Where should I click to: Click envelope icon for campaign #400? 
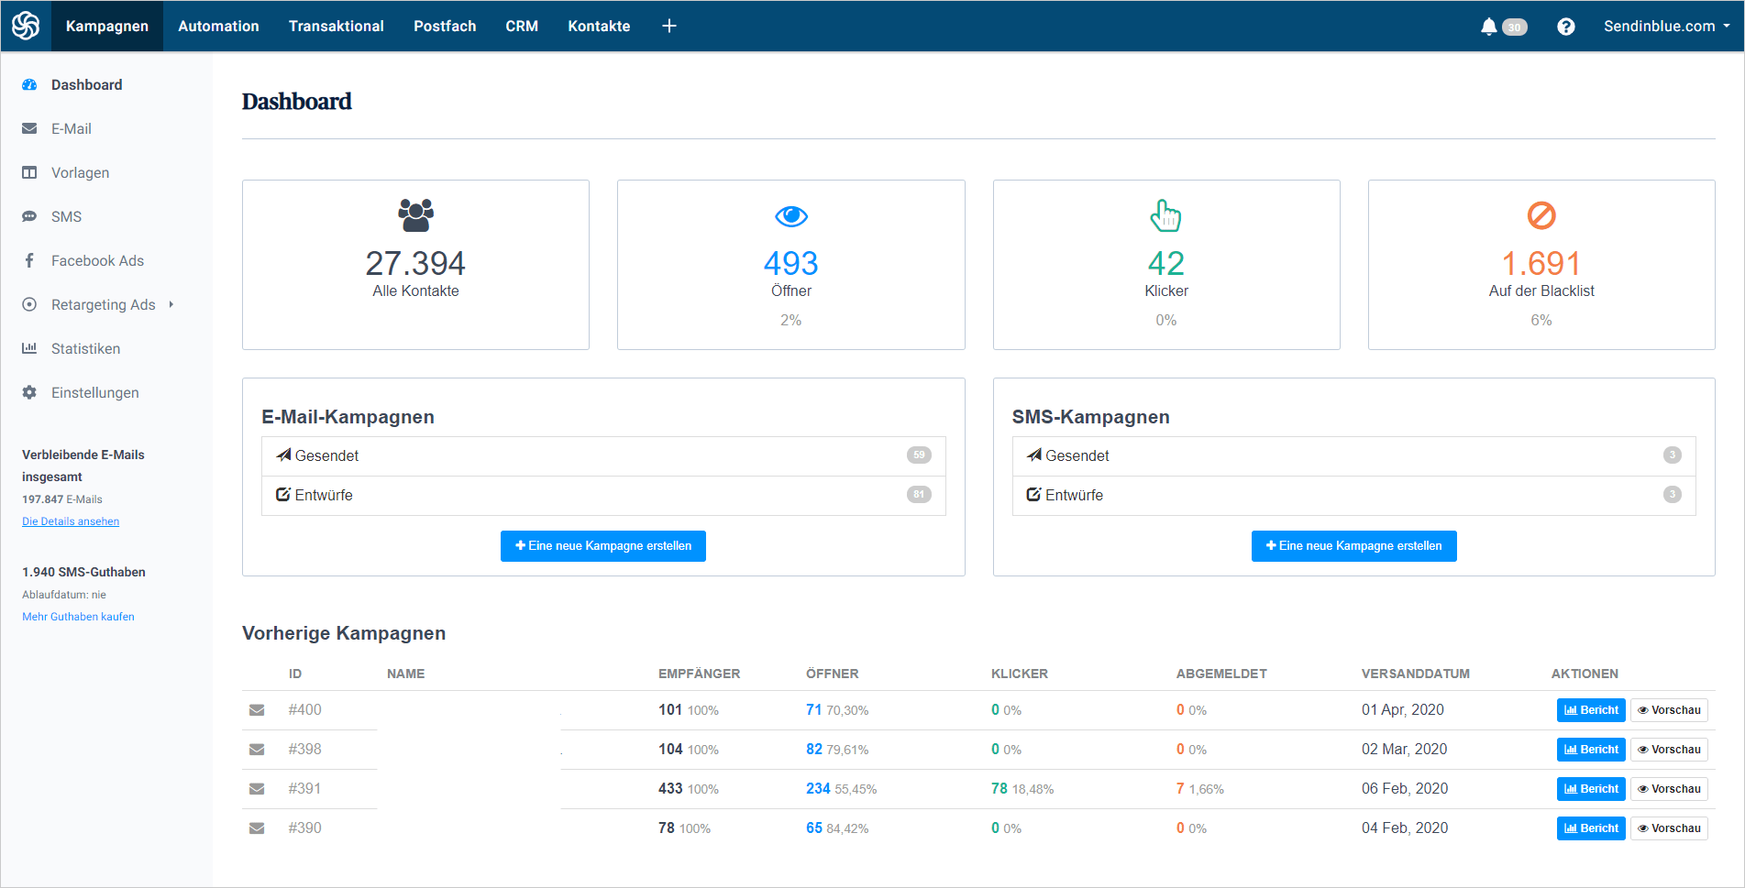257,710
